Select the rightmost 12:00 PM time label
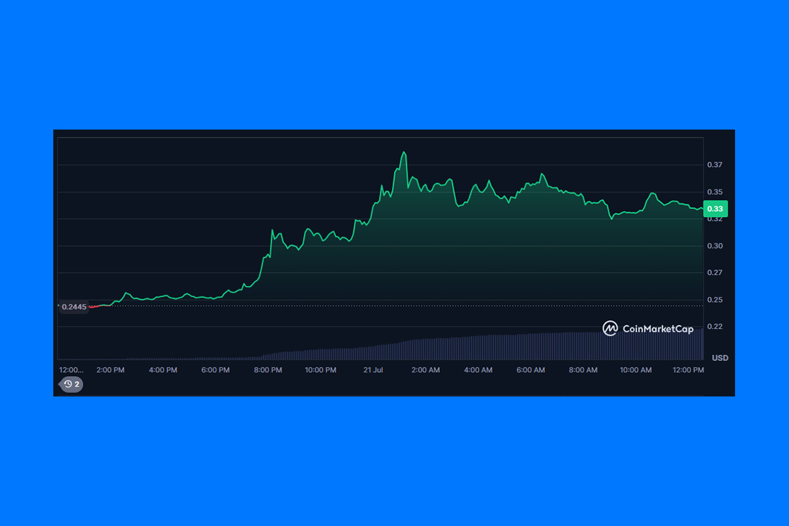The width and height of the screenshot is (789, 526). [688, 370]
